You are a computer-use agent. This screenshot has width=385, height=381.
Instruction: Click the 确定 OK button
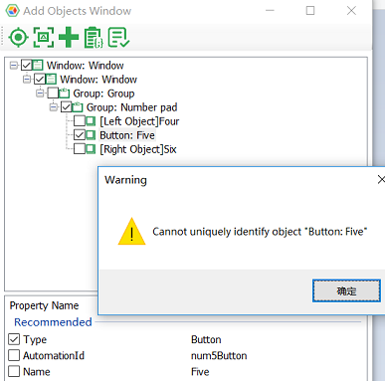tap(346, 290)
